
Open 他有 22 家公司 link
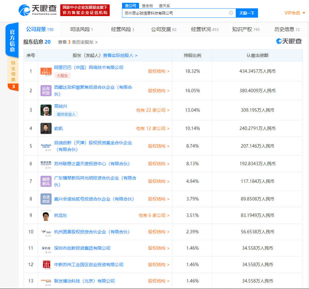153,110
